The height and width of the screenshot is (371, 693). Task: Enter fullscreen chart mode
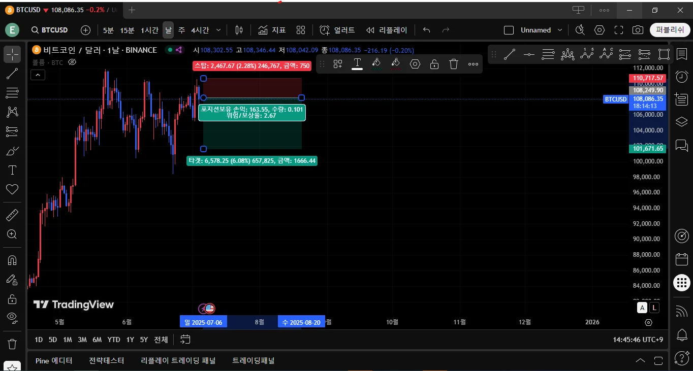click(619, 30)
